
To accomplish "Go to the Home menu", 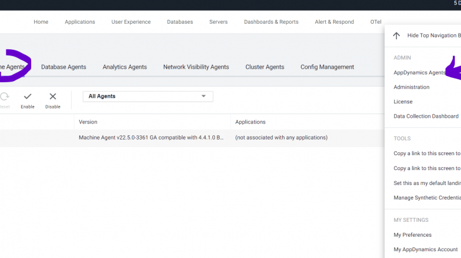I will point(41,22).
